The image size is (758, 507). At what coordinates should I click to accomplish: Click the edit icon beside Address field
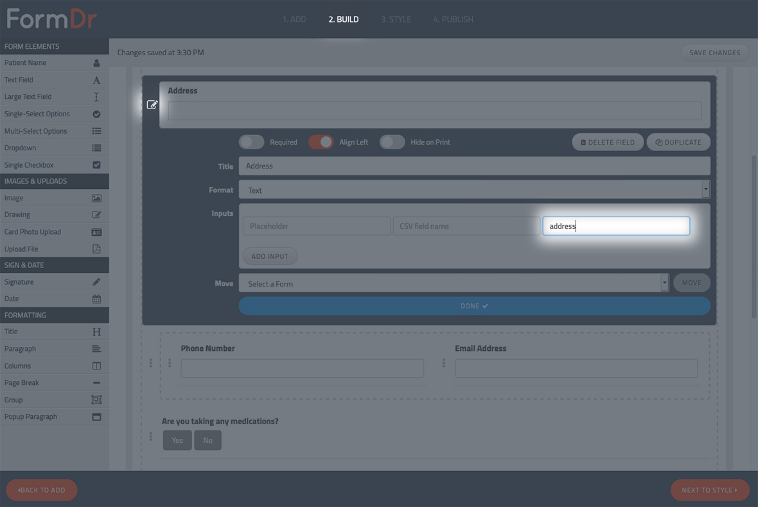coord(152,105)
